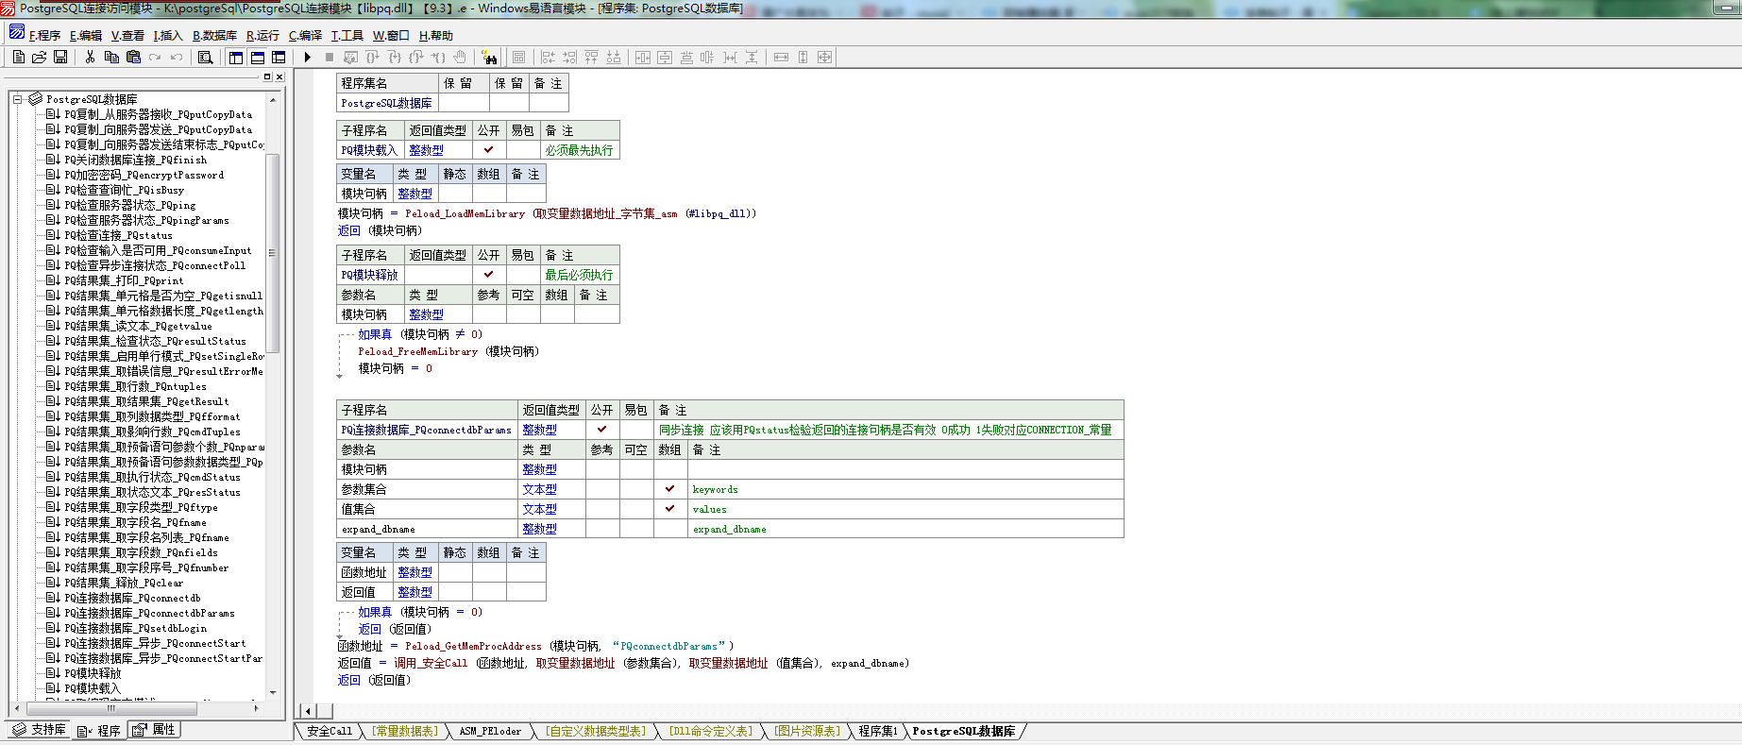The width and height of the screenshot is (1742, 745).
Task: Open the ASM_PEloder tab
Action: click(490, 731)
